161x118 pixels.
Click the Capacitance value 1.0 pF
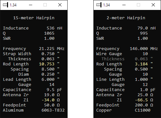(148, 90)
